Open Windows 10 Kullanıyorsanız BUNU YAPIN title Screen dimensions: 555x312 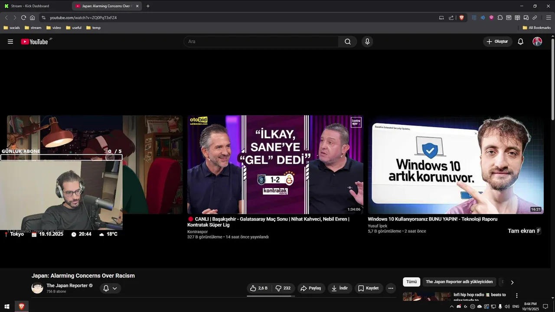432,219
